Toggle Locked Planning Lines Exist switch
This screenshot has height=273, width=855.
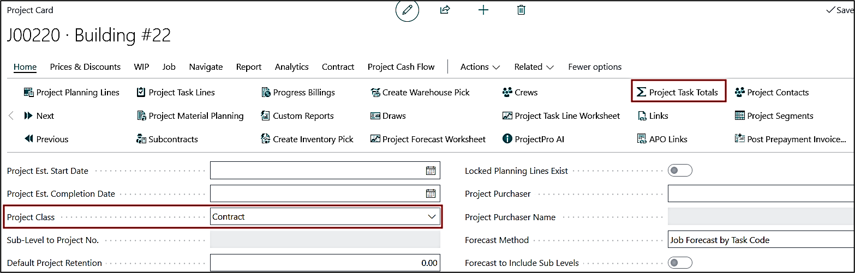tap(680, 171)
